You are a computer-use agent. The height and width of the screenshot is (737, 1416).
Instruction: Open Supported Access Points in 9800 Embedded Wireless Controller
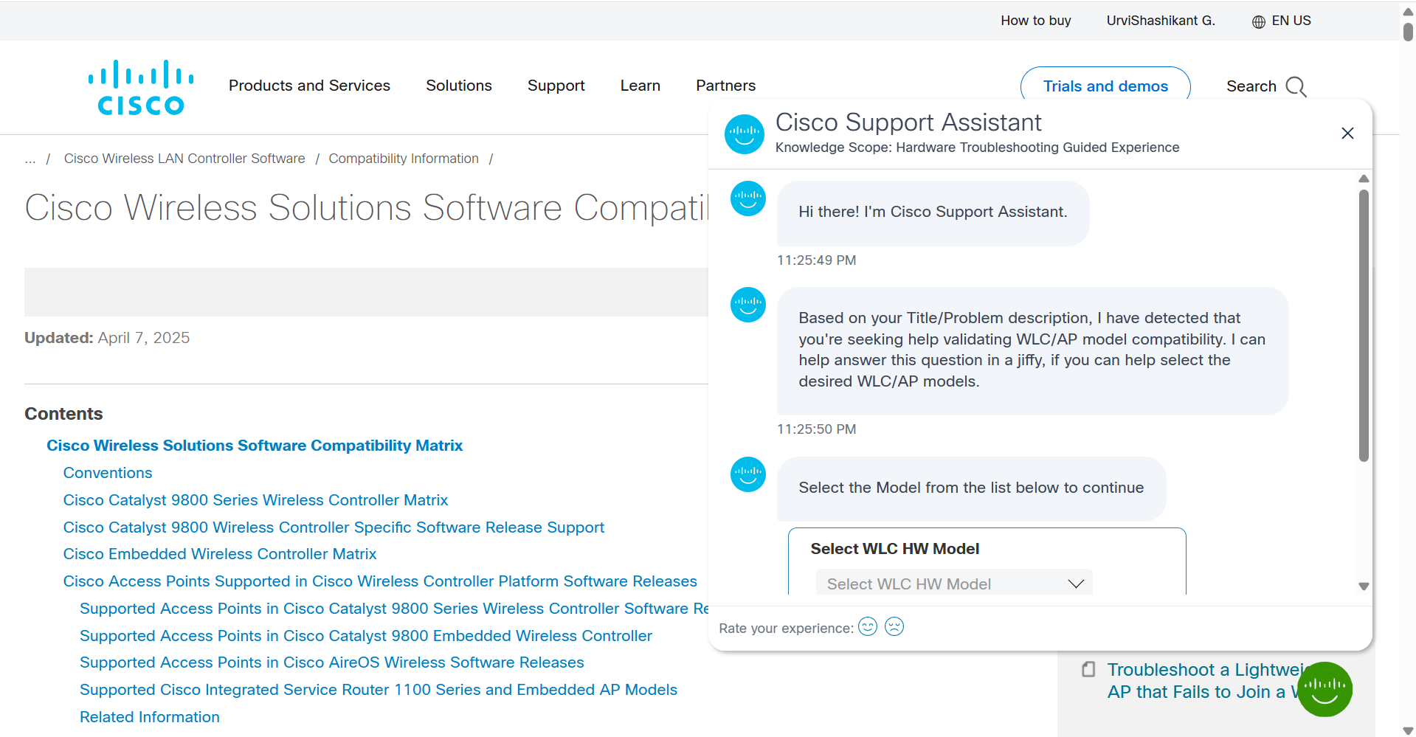[x=366, y=636]
